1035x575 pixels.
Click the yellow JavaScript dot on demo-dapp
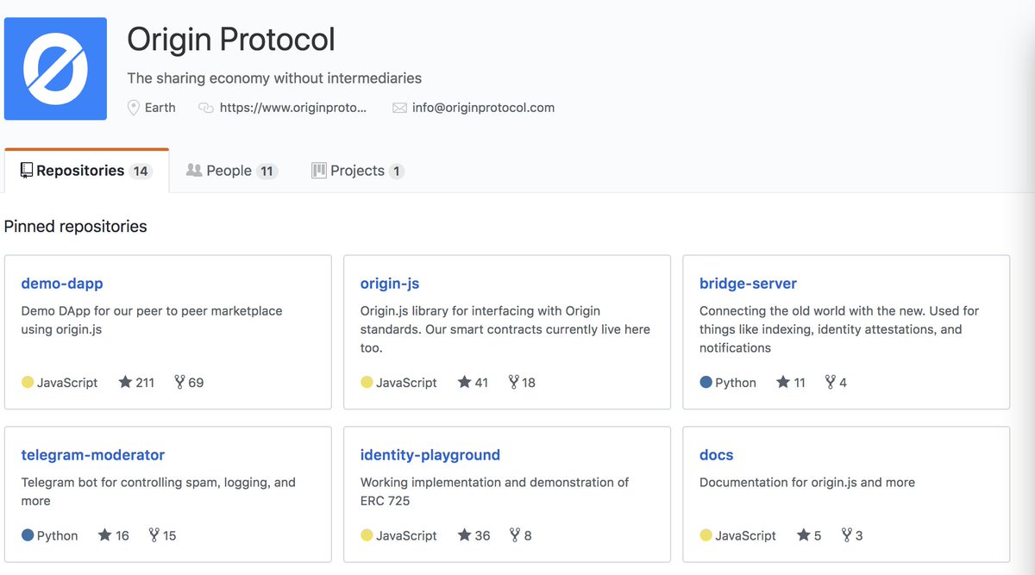pyautogui.click(x=28, y=382)
